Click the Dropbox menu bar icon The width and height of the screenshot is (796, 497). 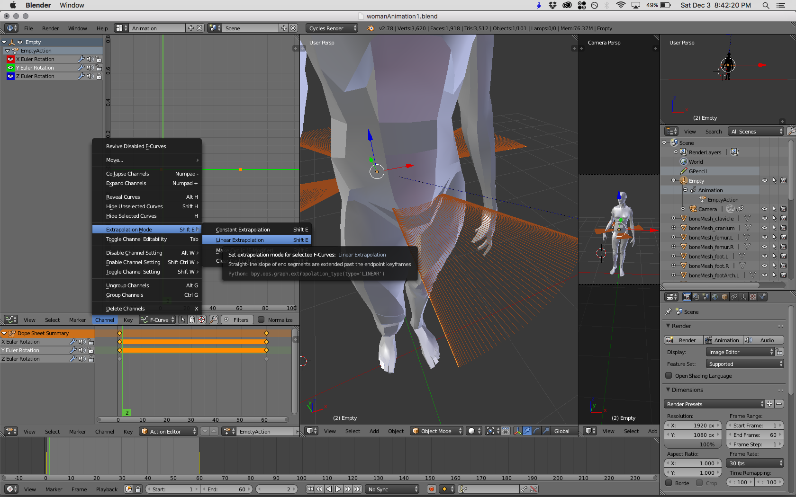[x=552, y=5]
